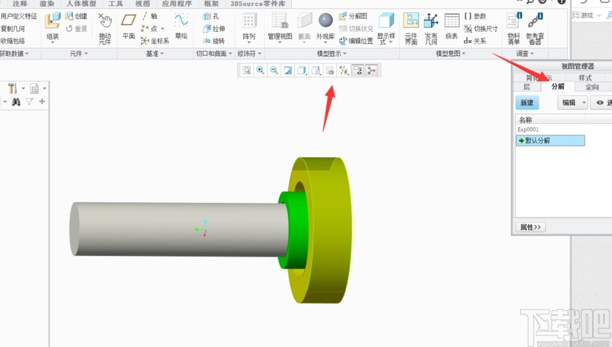Click the 创建 (Create) component icon

click(76, 16)
